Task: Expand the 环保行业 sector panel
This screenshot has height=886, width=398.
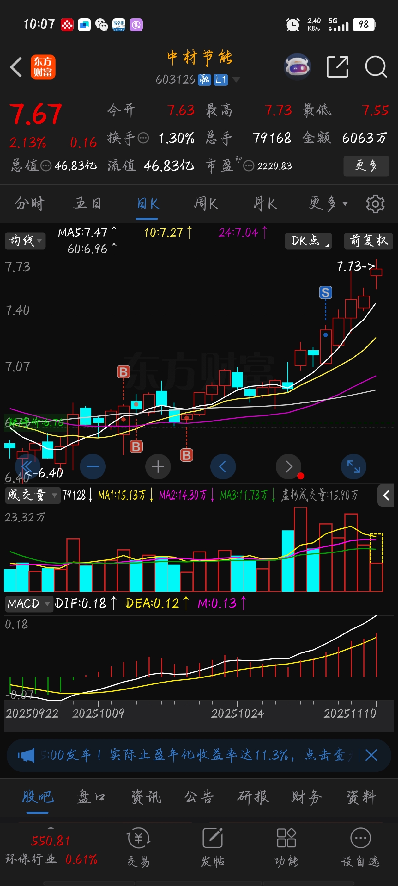Action: 51,850
